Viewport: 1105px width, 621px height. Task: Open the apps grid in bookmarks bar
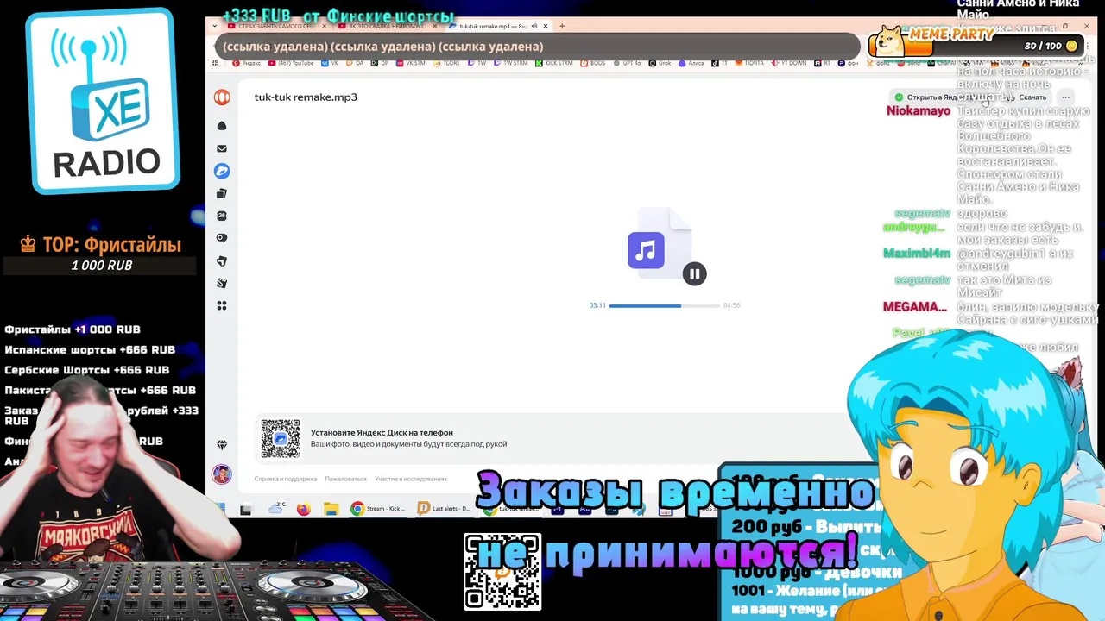(x=215, y=63)
